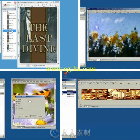Click the OK button in Old Photo dialog

tap(34, 116)
